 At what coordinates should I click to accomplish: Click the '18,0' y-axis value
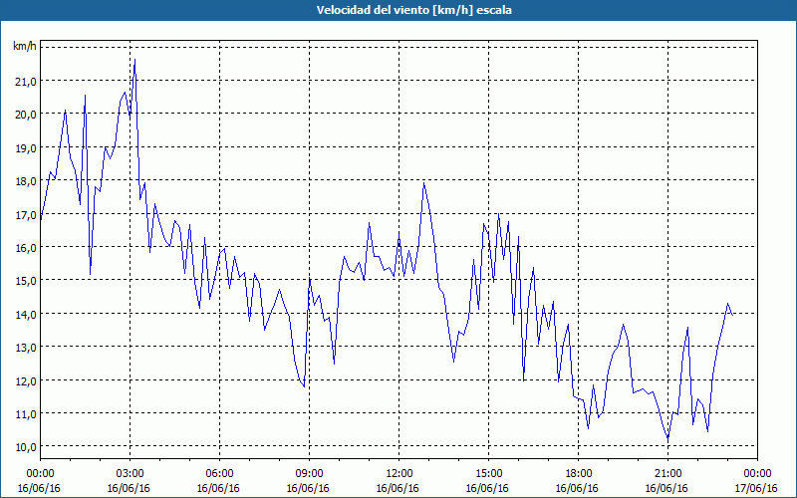click(x=27, y=181)
